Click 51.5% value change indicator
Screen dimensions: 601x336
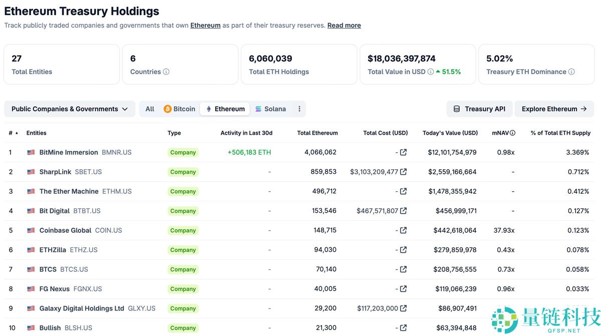tap(448, 72)
